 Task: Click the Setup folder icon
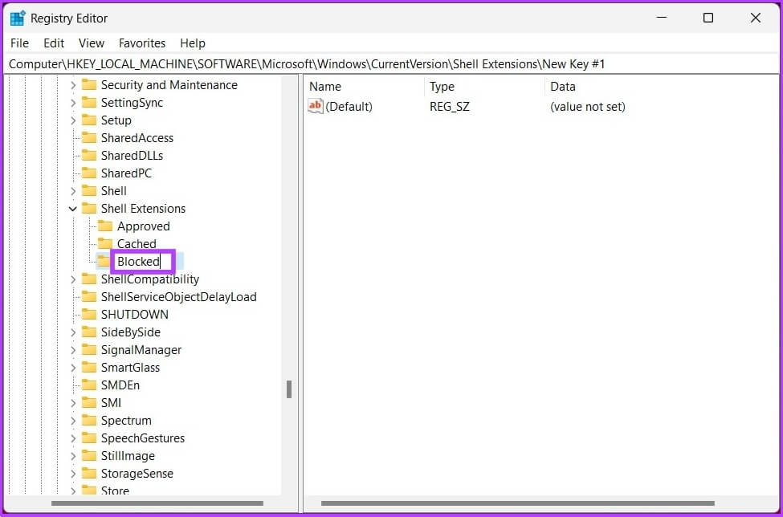point(89,120)
